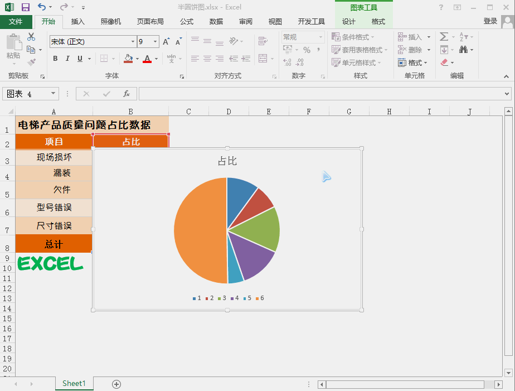
Task: Toggle bottom align button
Action: (220, 42)
